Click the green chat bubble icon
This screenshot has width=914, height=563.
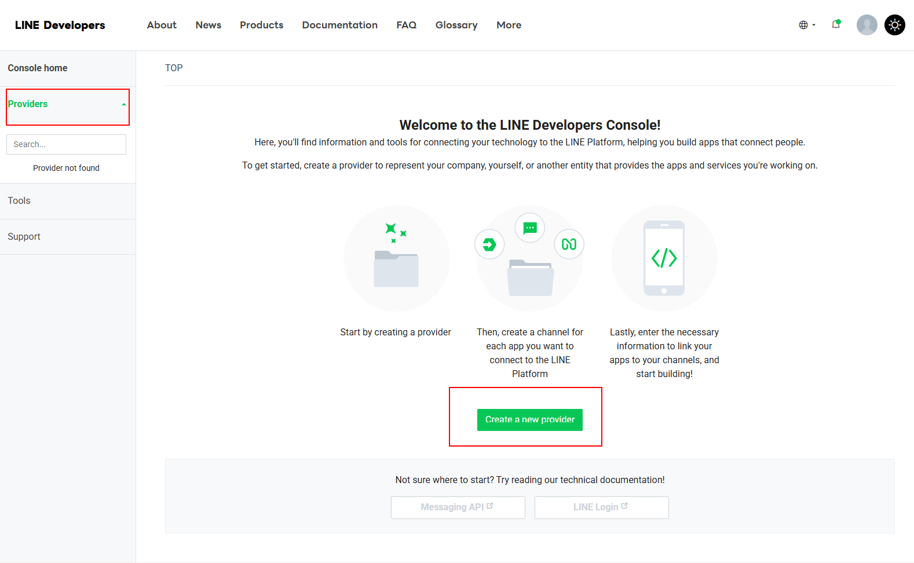click(530, 228)
